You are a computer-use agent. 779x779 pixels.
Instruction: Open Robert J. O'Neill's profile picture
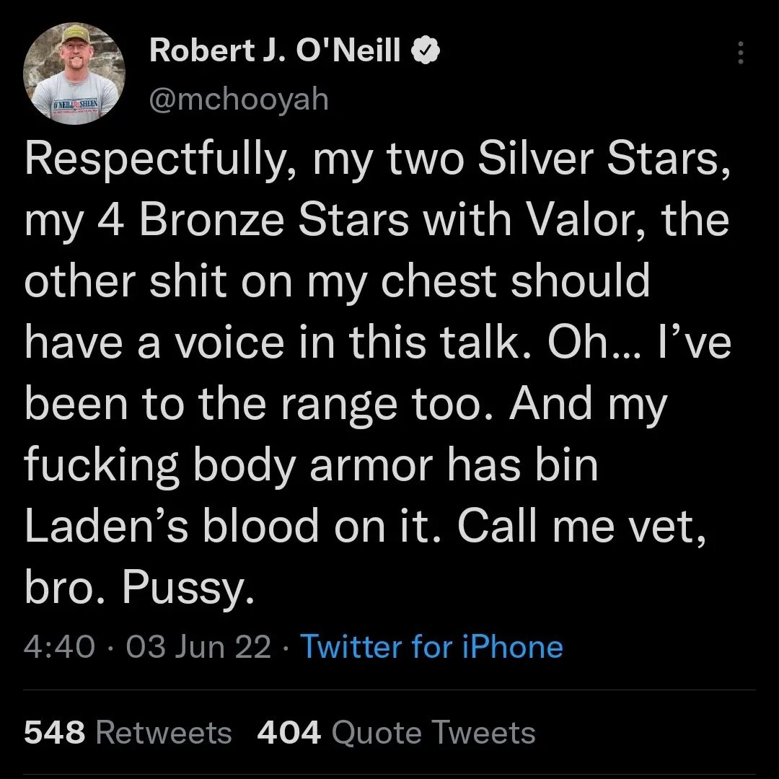[x=74, y=74]
